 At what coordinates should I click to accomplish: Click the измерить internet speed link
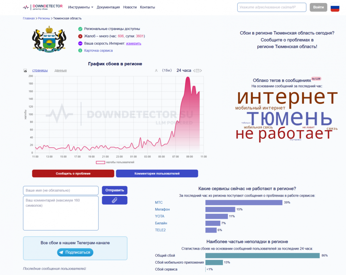click(x=134, y=43)
